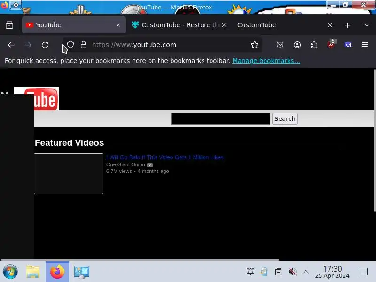Select Firefox in the taskbar
This screenshot has width=376, height=282.
[x=57, y=272]
